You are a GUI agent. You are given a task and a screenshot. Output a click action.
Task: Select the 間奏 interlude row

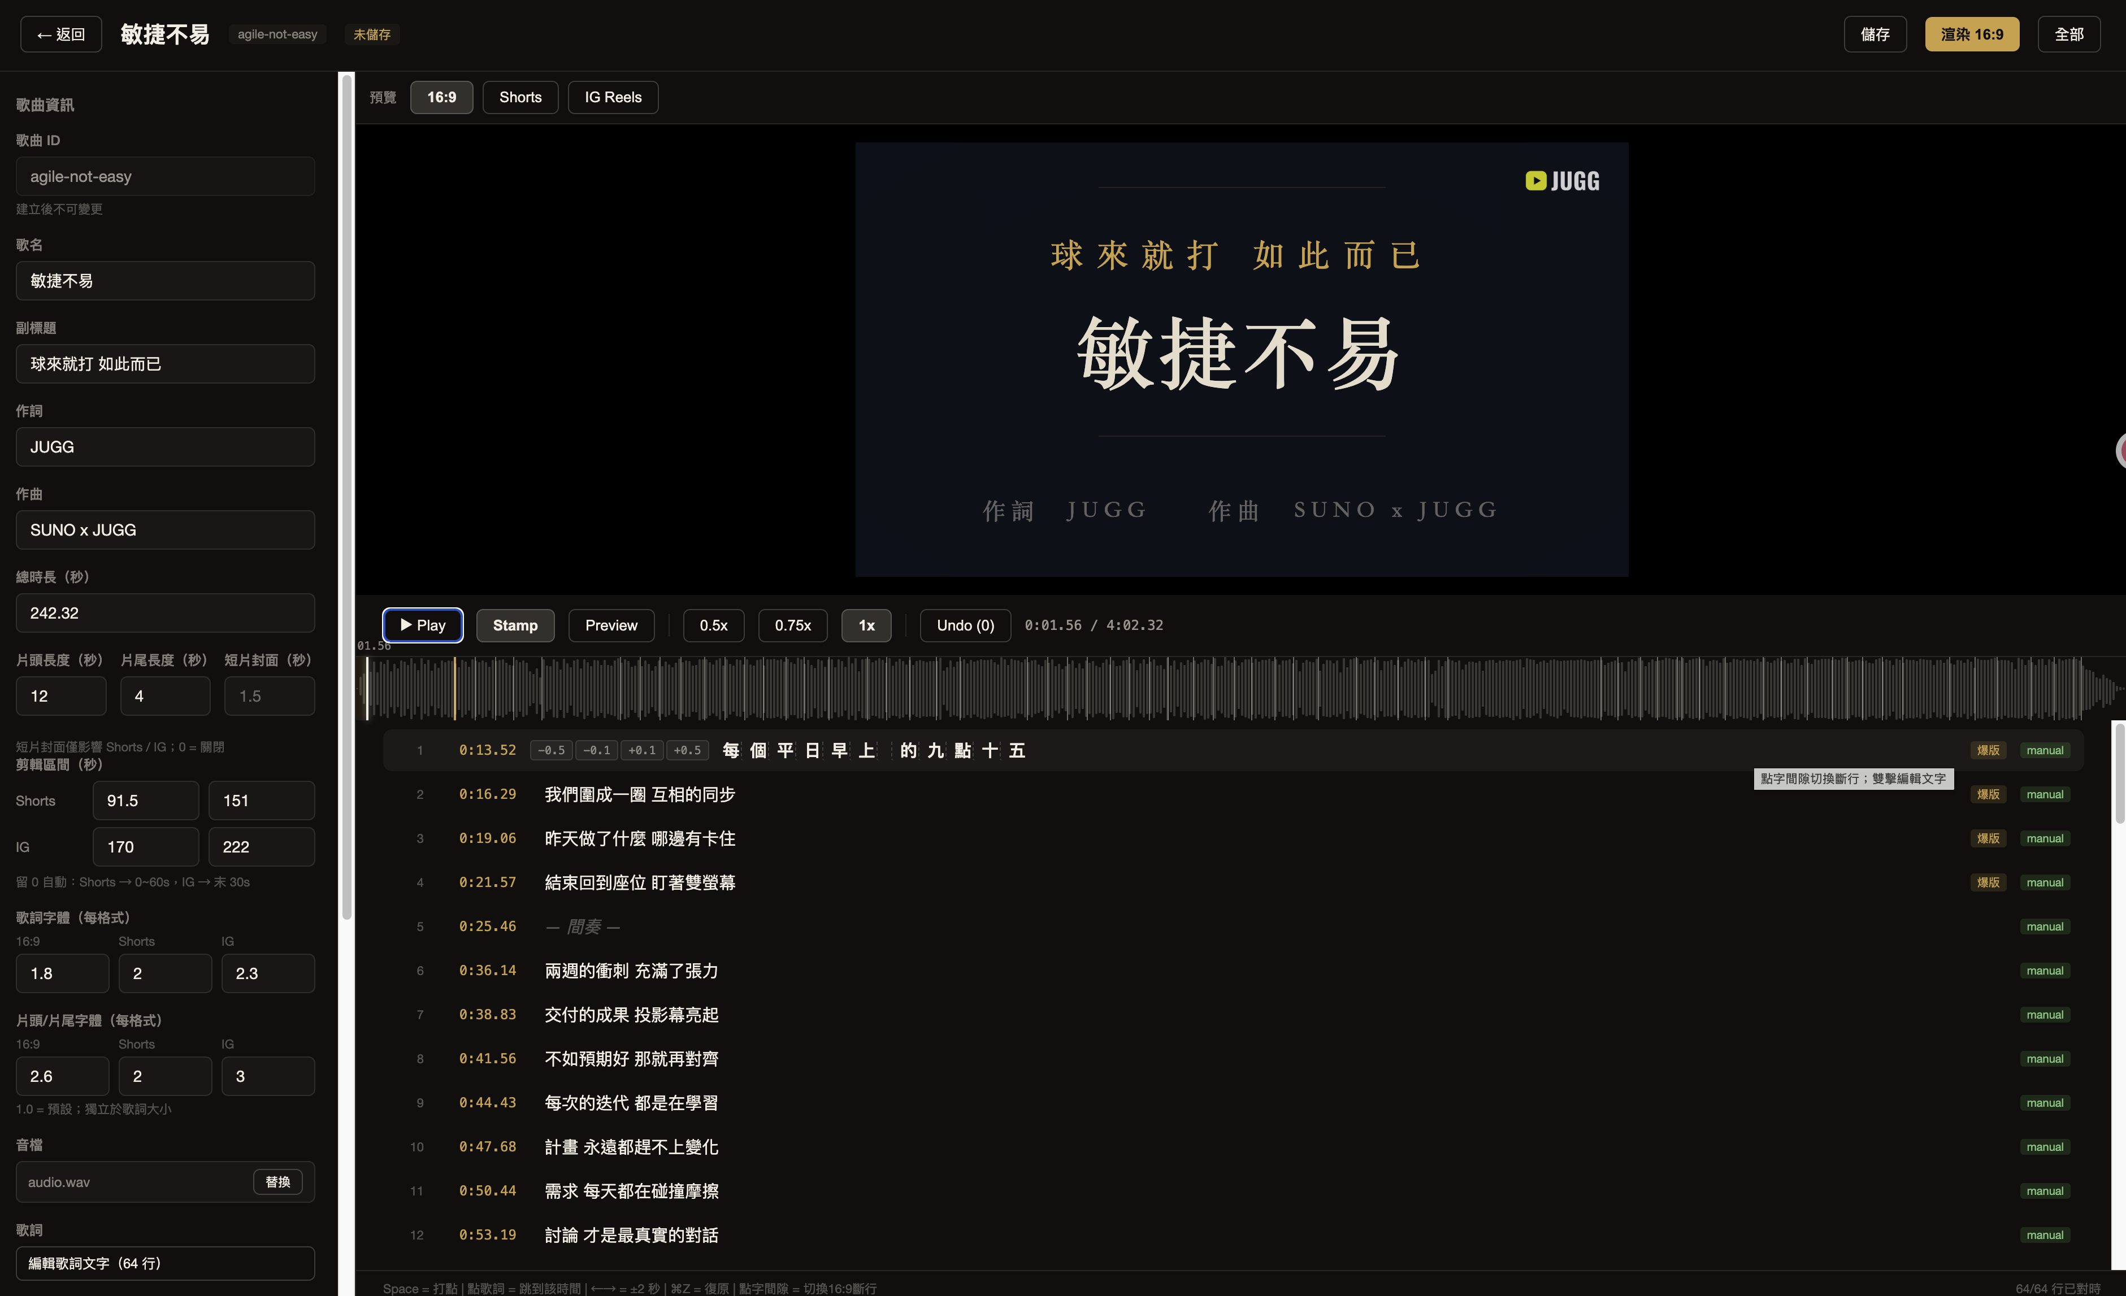(x=1233, y=926)
